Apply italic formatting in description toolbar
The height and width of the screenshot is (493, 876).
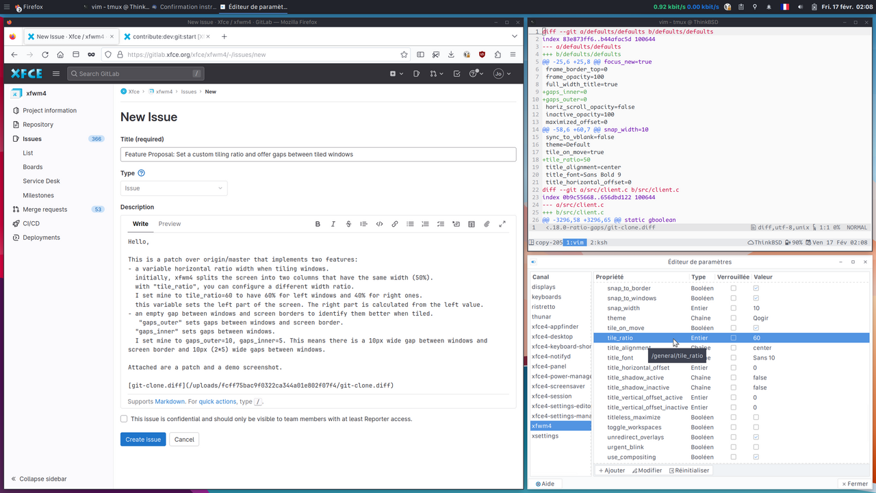(x=333, y=224)
